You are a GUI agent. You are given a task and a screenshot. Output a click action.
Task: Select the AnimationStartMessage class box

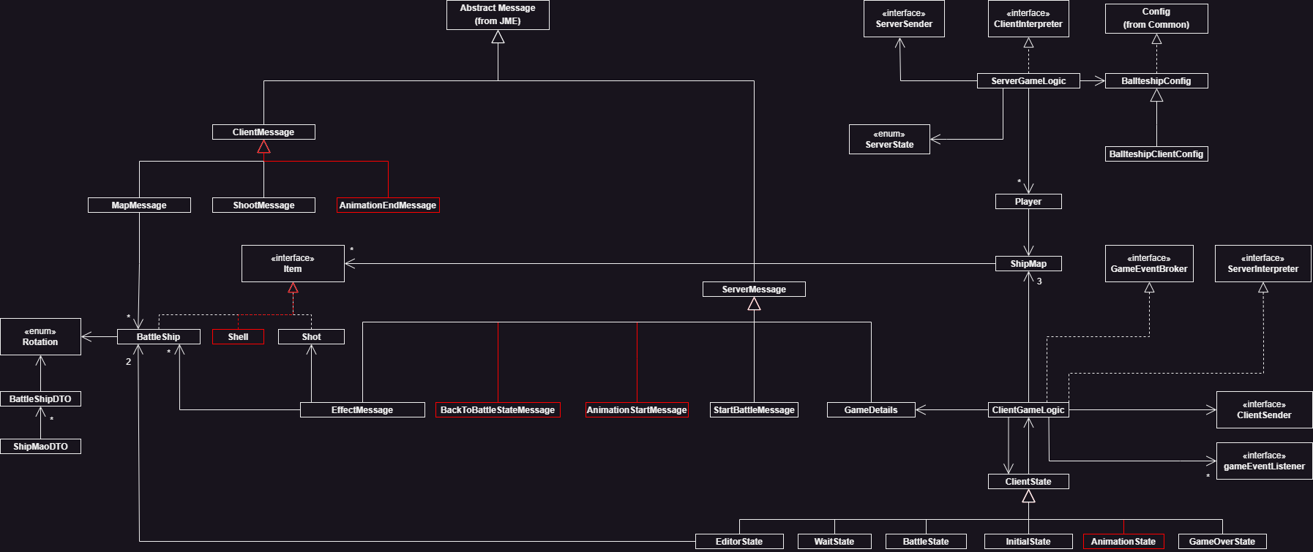coord(637,410)
